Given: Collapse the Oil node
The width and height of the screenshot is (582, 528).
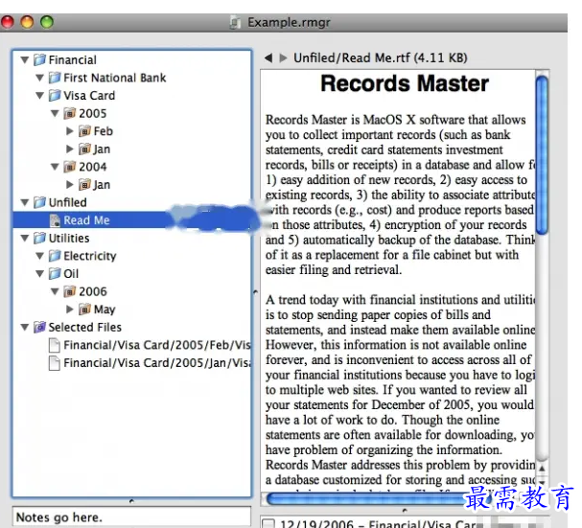Looking at the screenshot, I should 39,273.
